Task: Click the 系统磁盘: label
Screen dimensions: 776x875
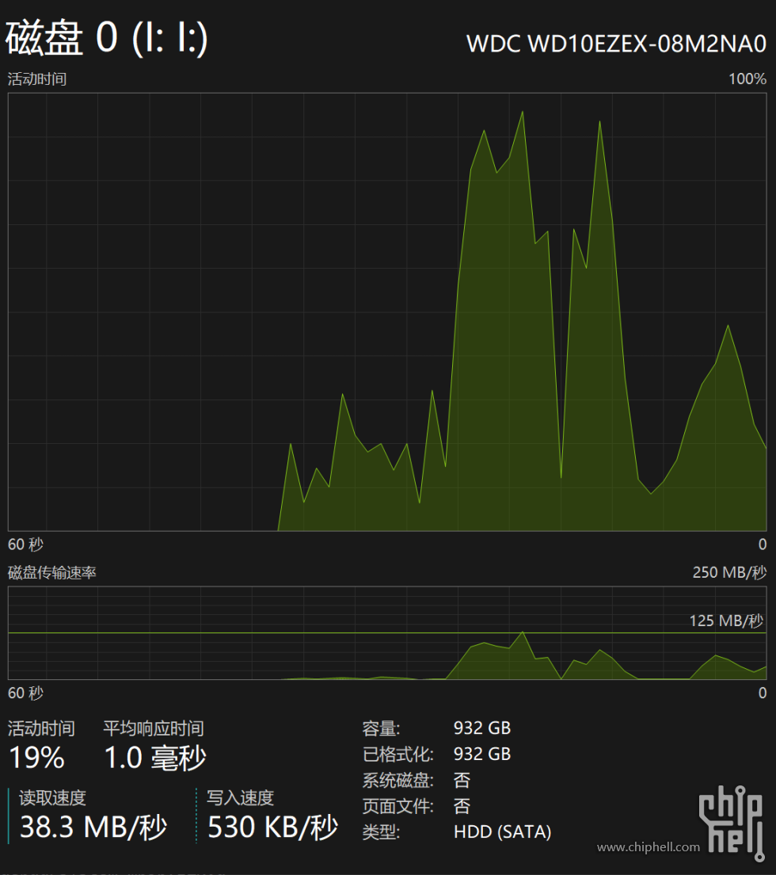Action: (398, 780)
